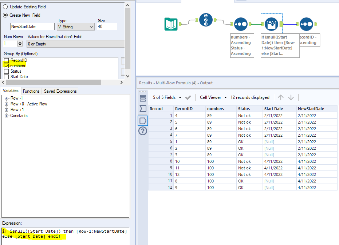Click the help question mark icon in Results
339x245 pixels.
point(143,131)
